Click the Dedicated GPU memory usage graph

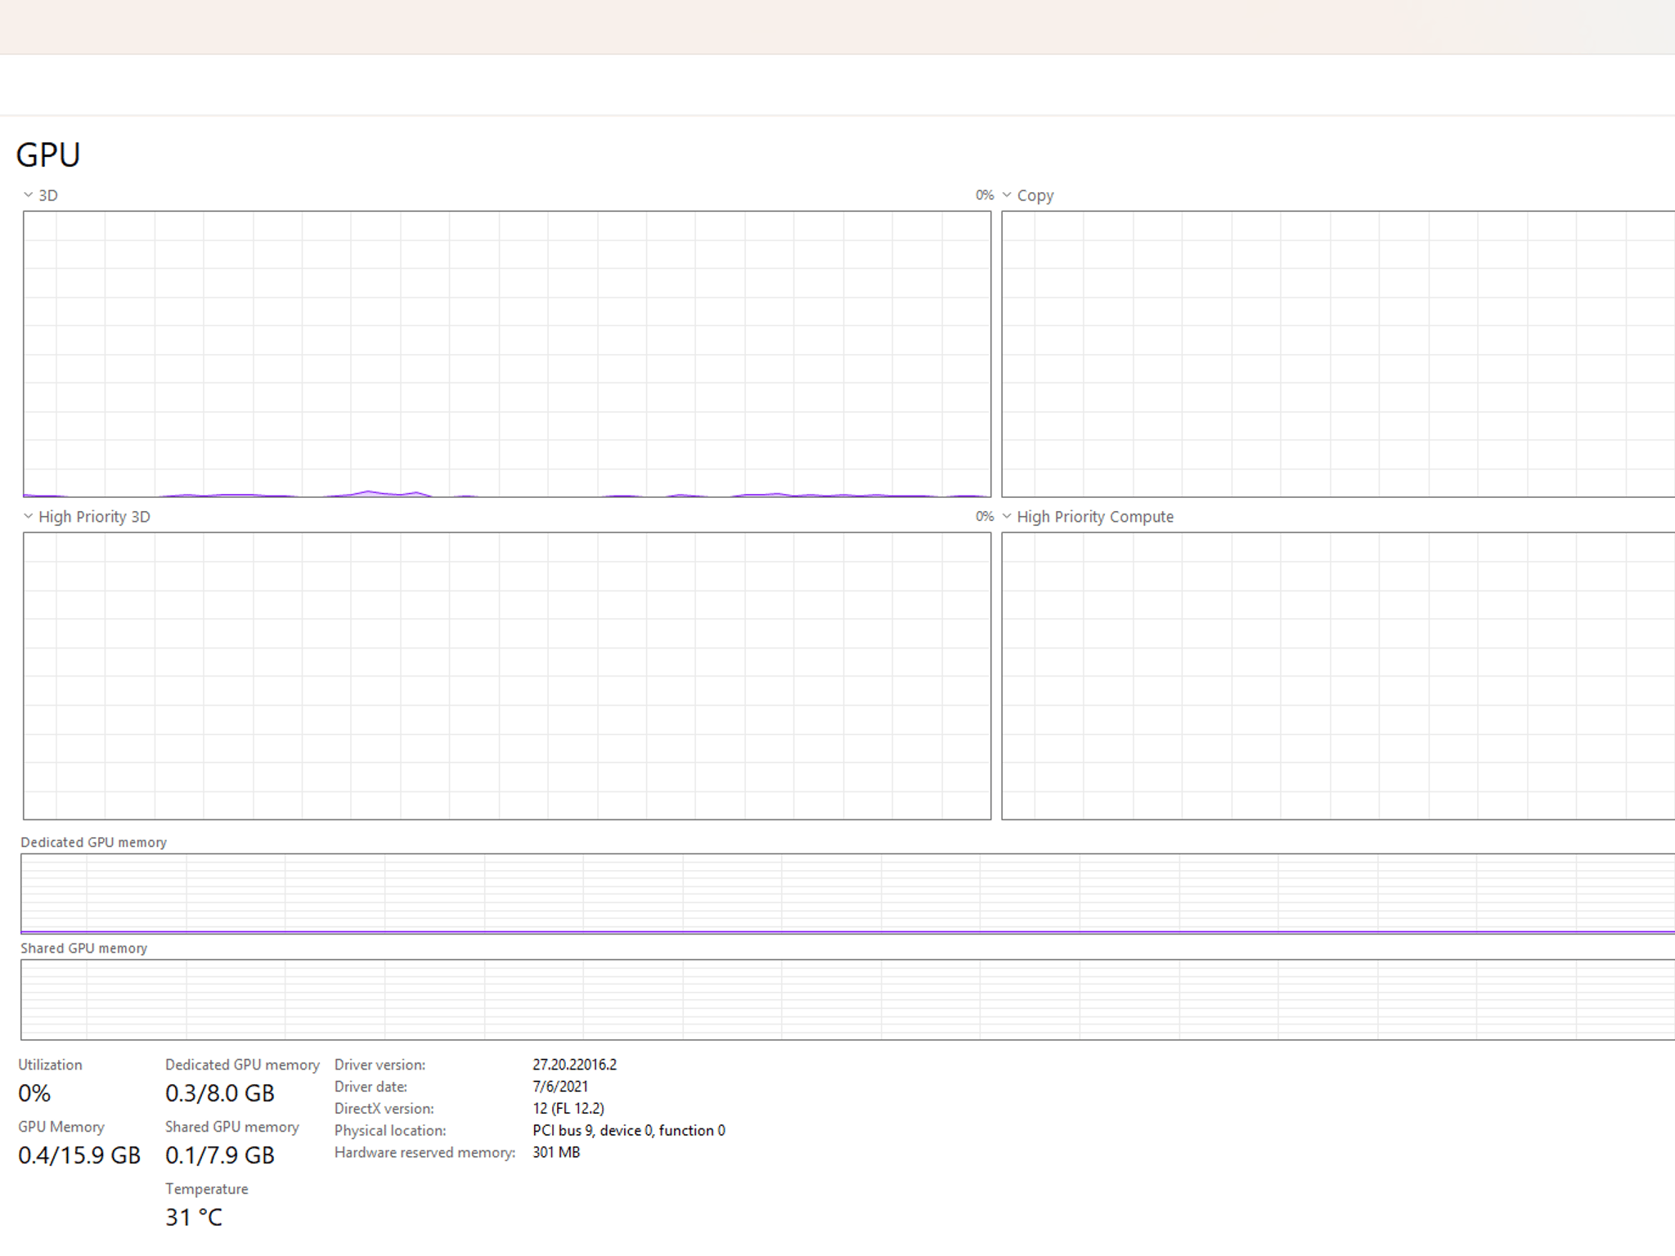[848, 894]
